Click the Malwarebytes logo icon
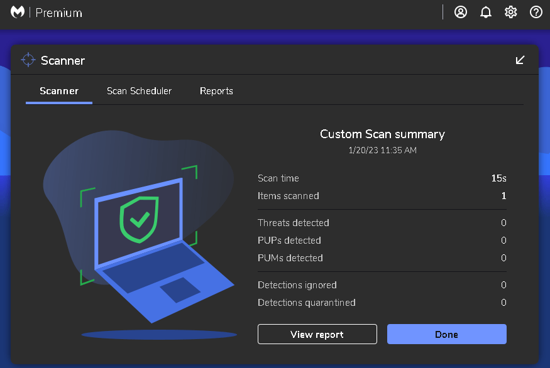 [18, 13]
